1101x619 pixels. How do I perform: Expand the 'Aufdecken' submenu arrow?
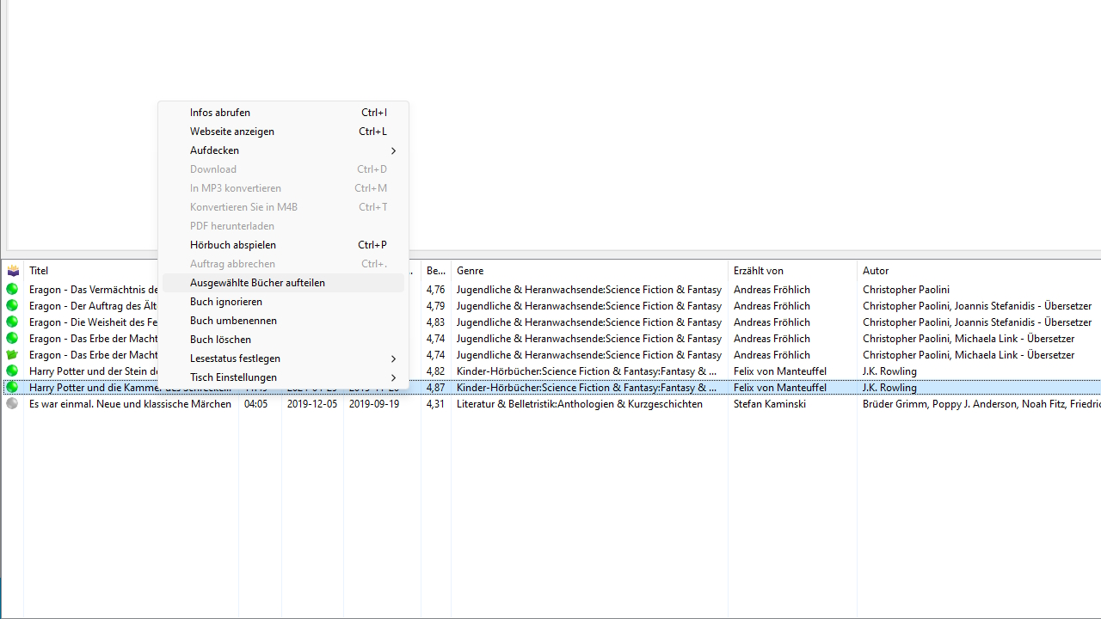tap(214, 150)
